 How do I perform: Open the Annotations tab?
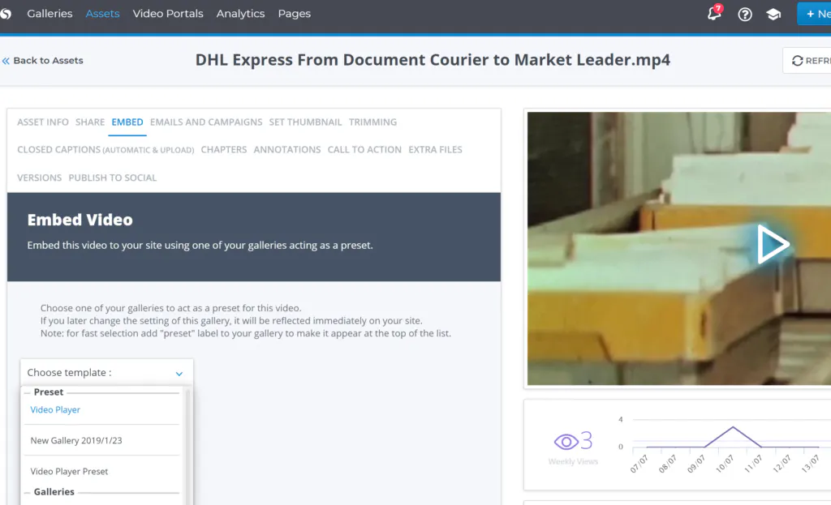[x=287, y=150]
